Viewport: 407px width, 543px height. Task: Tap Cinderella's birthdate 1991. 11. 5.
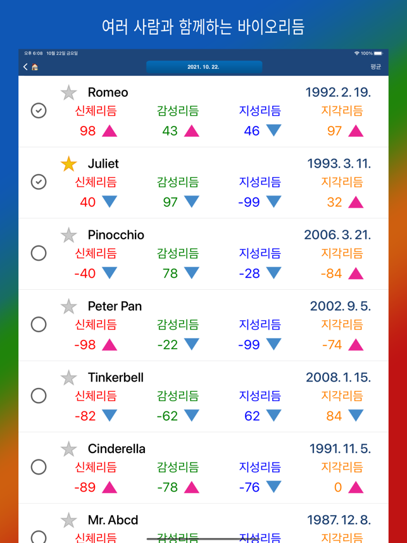tap(340, 449)
